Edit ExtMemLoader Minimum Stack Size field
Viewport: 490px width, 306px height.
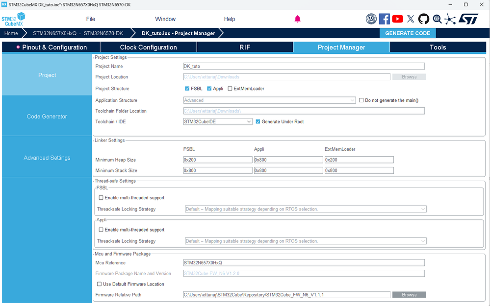[359, 170]
